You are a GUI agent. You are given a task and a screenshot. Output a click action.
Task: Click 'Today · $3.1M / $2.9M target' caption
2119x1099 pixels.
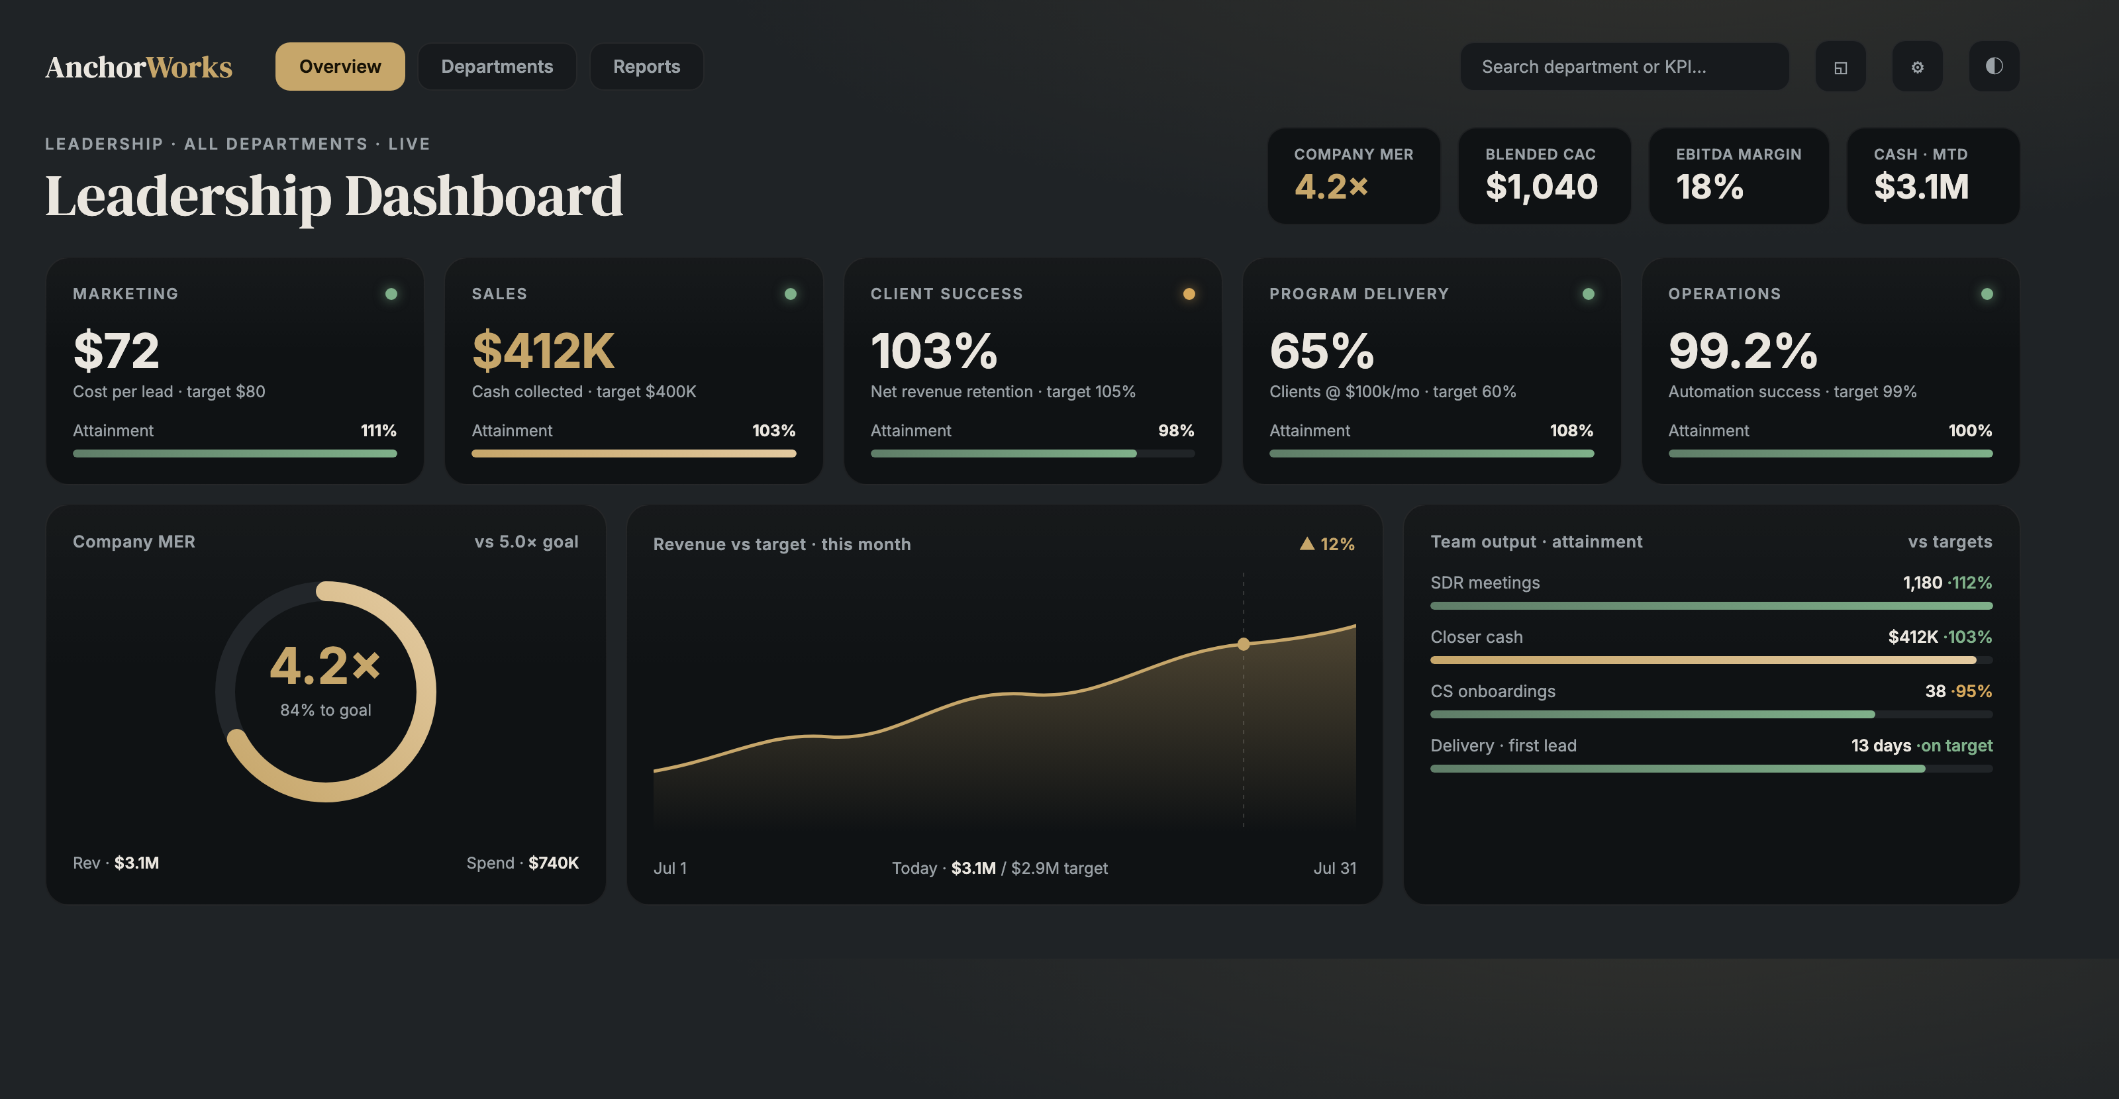coord(999,868)
